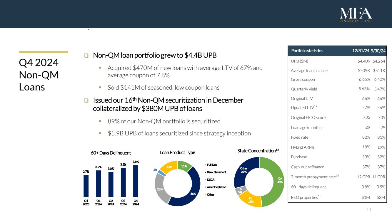Click the MFA Financial logo
Image resolution: width=392 pixels, height=220 pixels.
[356, 15]
